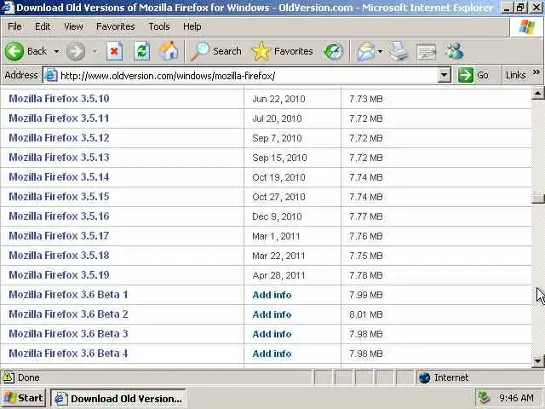This screenshot has width=545, height=409.
Task: Go back with the green Back arrow
Action: (14, 51)
